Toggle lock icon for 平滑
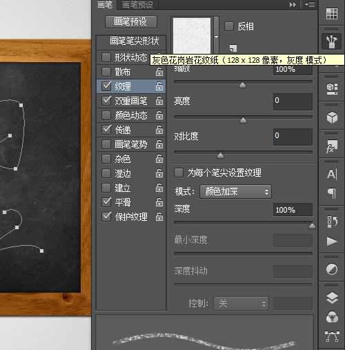 pos(159,202)
